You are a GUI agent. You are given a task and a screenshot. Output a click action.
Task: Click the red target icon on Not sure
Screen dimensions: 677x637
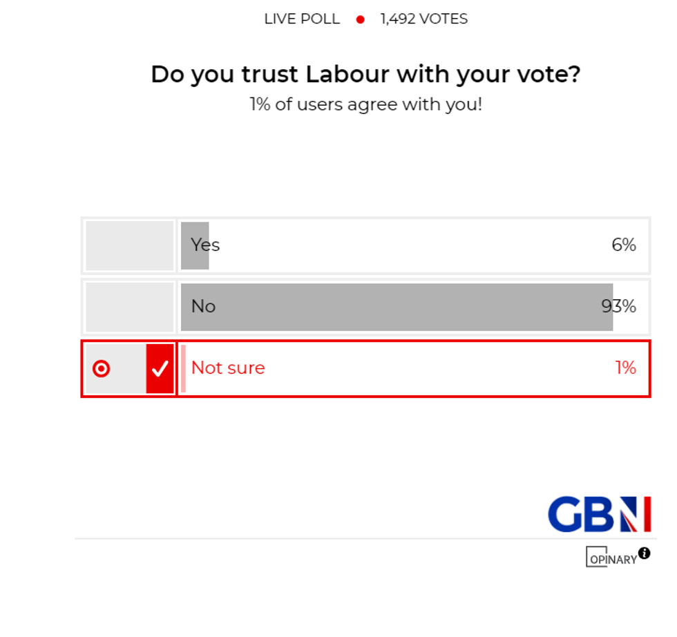[x=101, y=369]
